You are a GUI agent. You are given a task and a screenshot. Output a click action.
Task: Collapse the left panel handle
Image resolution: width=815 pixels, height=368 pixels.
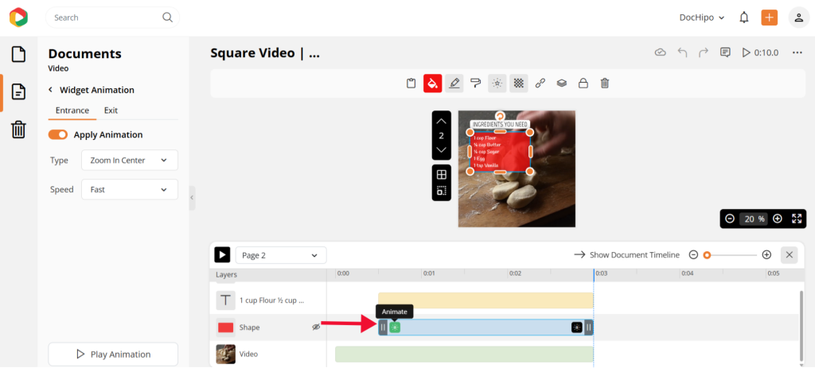point(192,198)
